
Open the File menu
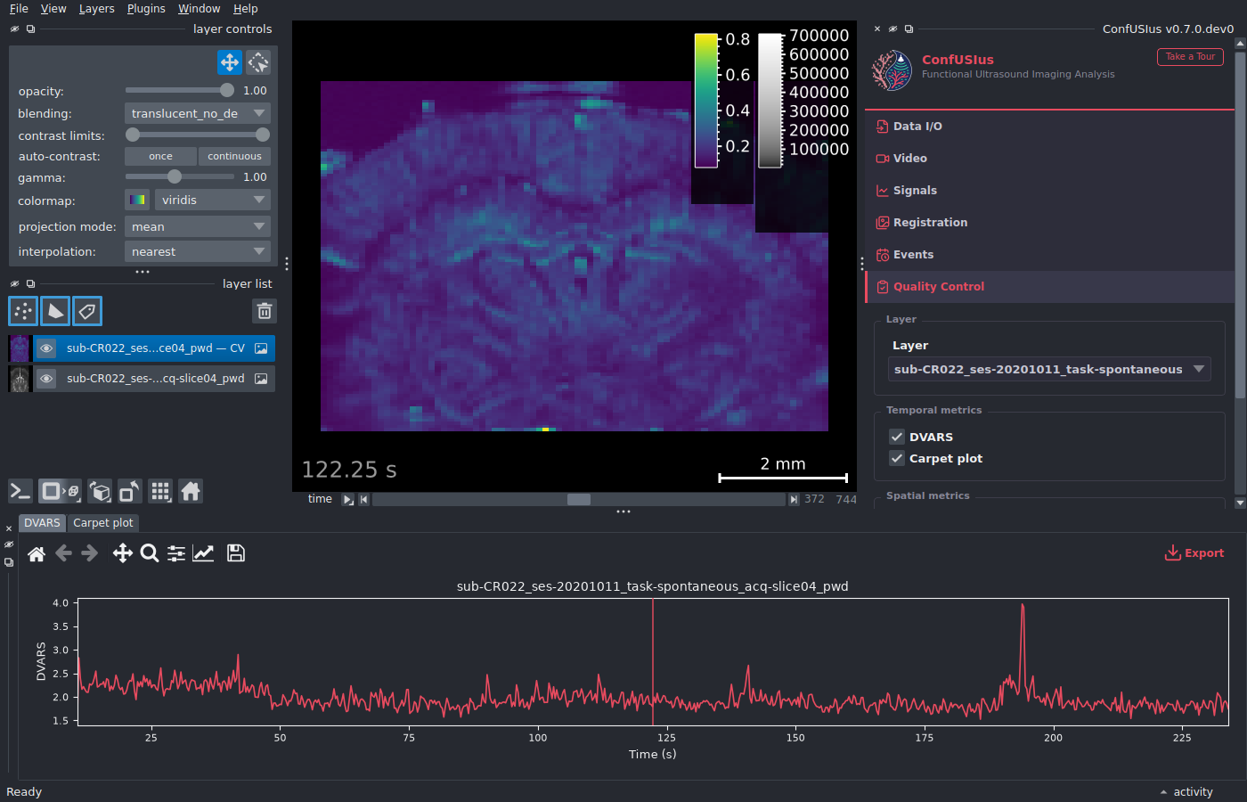19,9
